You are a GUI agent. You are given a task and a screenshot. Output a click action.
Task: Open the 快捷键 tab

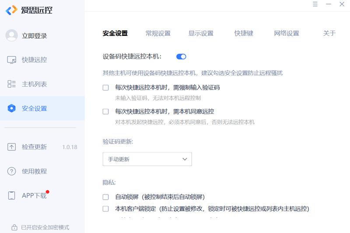[244, 33]
